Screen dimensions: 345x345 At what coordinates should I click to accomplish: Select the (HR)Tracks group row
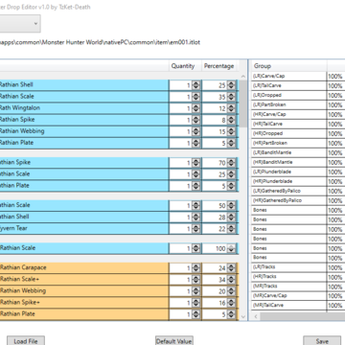click(x=288, y=277)
